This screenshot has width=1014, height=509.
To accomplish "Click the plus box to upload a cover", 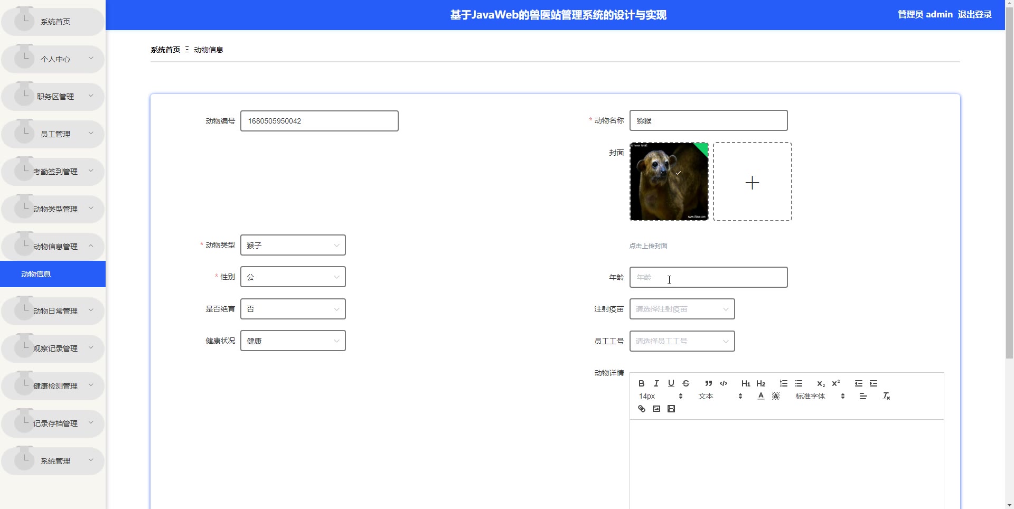I will (752, 182).
